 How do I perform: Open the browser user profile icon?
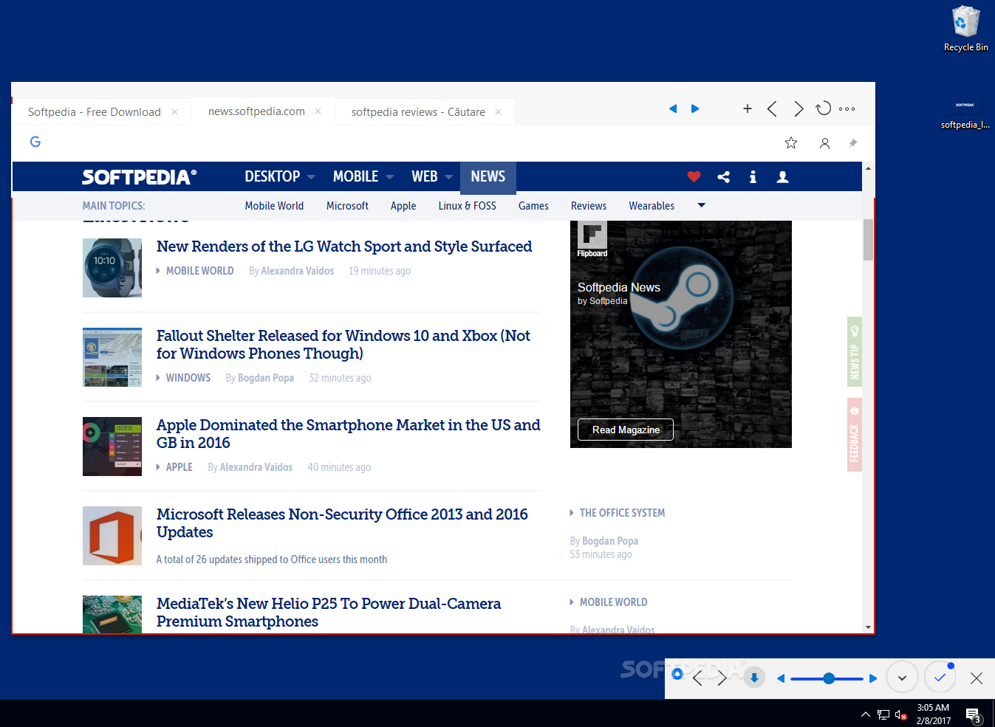(x=825, y=143)
